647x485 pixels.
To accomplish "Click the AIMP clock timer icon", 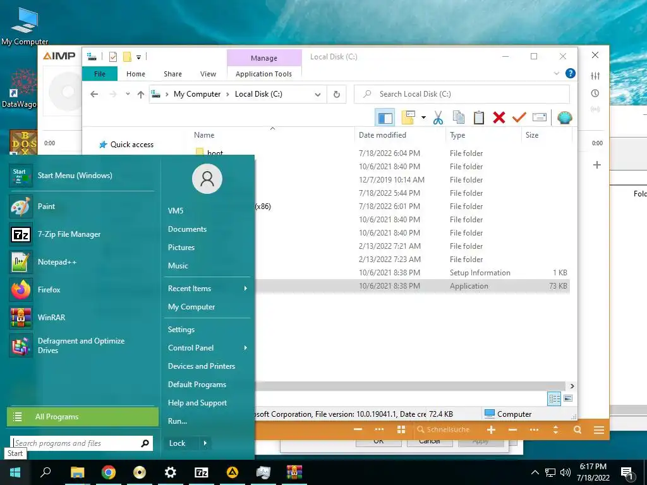I will (595, 93).
